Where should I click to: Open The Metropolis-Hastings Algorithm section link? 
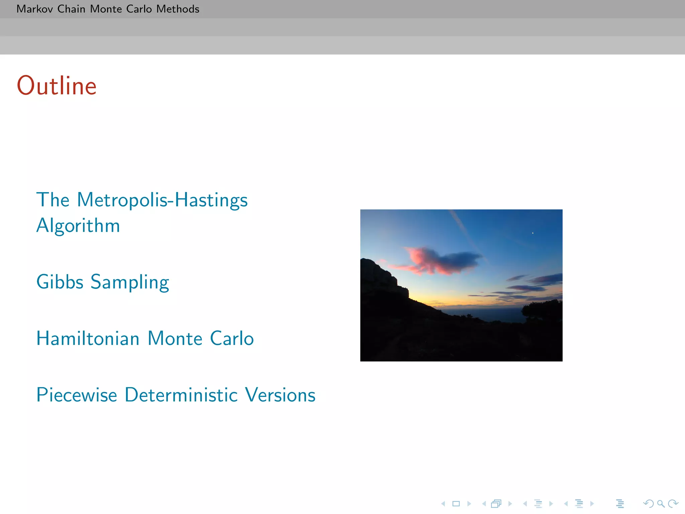point(142,212)
